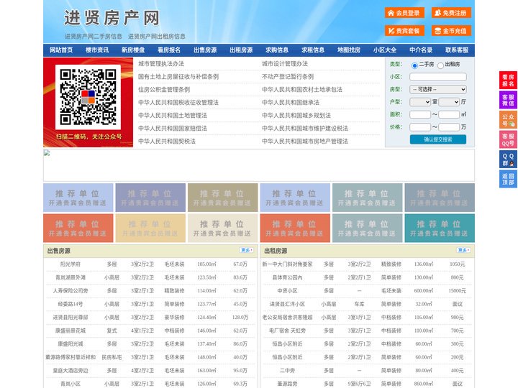Open the 电厂宿舍 天虹旁 rental listing
The height and width of the screenshot is (388, 518).
point(287,331)
